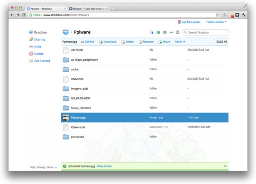Viewport: 256px width, 184px height.
Task: Click the show deleted files icon
Action: click(178, 32)
